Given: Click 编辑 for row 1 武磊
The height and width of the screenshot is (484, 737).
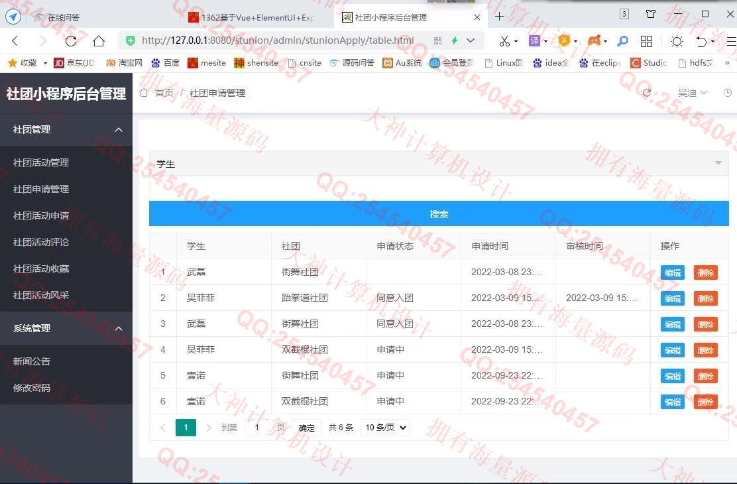Looking at the screenshot, I should tap(673, 272).
